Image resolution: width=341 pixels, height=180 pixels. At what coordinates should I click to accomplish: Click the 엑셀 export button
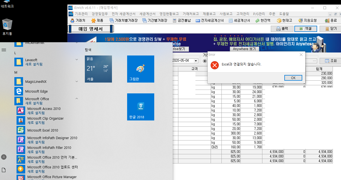point(305,28)
